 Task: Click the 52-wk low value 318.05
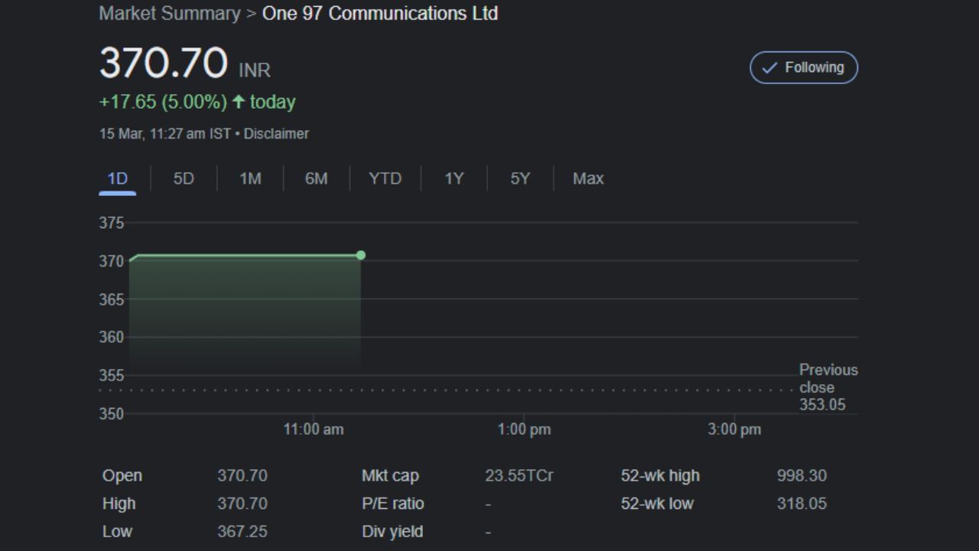802,504
